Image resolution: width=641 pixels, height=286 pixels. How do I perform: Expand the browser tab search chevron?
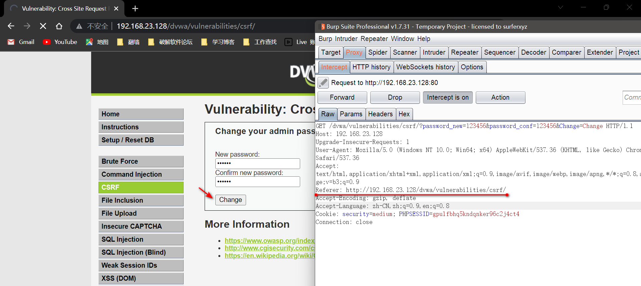point(561,7)
